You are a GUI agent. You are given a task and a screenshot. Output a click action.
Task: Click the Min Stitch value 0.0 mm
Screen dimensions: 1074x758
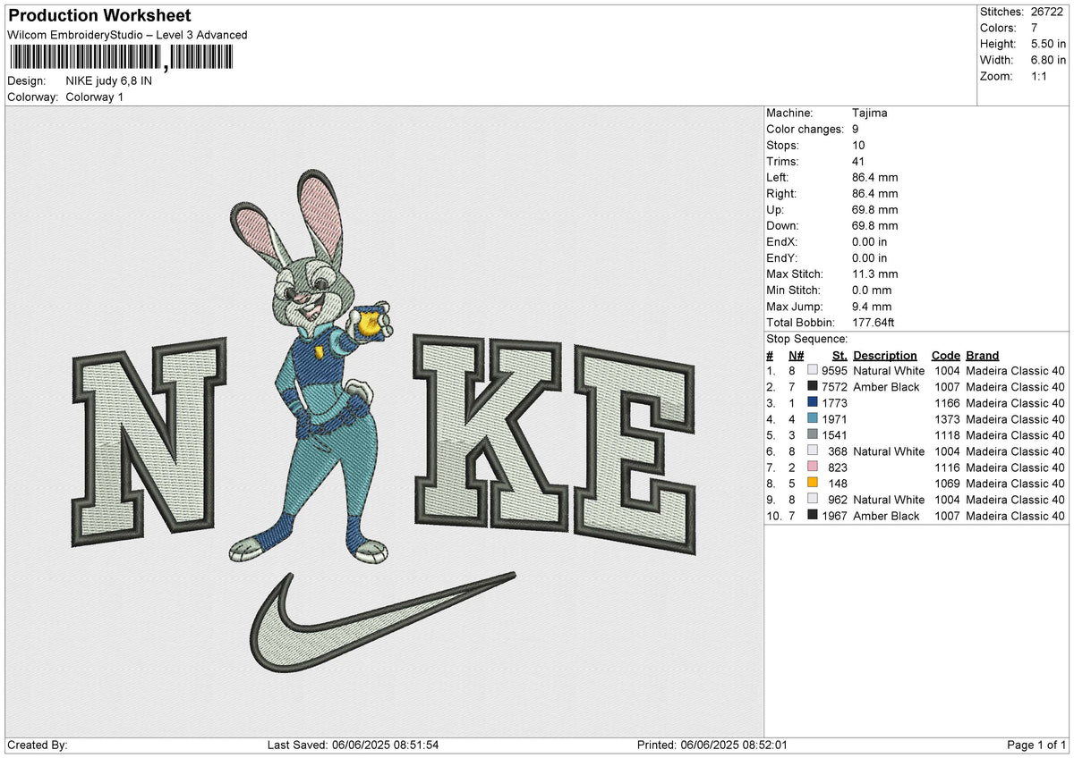pos(872,291)
